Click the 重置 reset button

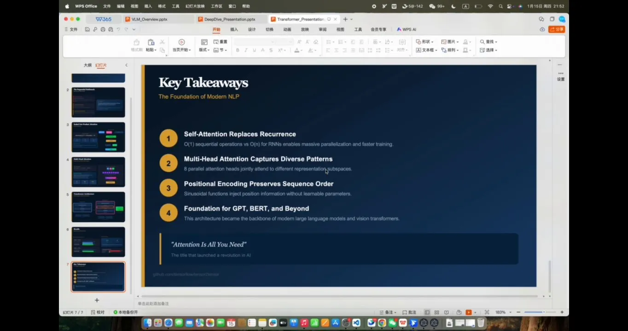tap(221, 42)
